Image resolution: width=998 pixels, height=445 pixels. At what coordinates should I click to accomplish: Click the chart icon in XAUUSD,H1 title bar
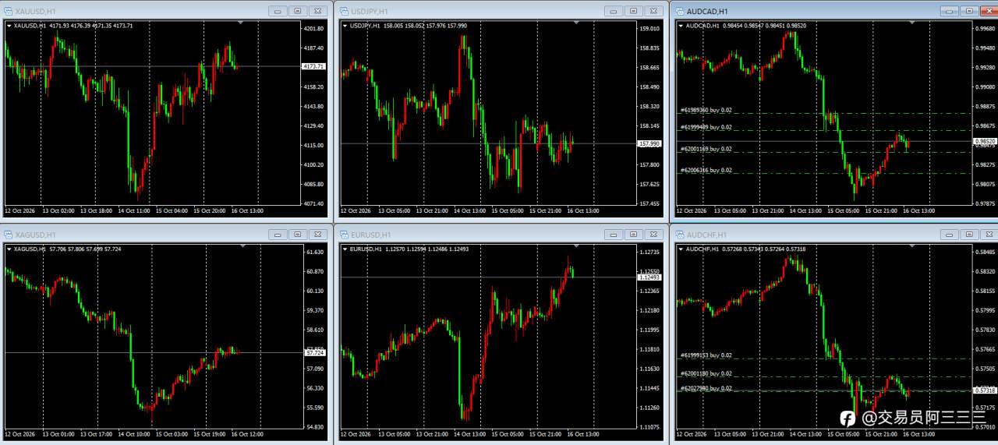tap(7, 11)
